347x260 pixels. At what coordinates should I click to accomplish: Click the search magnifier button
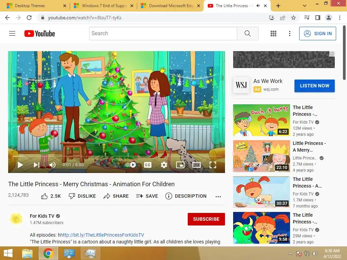248,34
